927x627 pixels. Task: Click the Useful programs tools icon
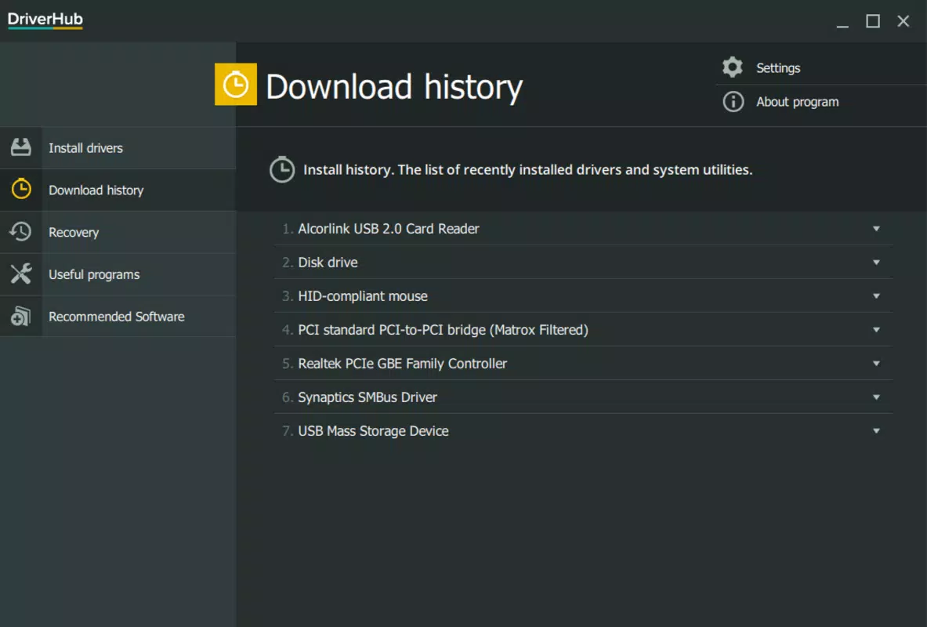(x=20, y=274)
